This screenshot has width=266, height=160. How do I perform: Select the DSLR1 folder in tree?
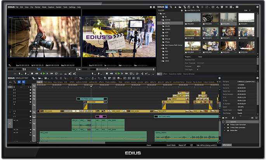(x=167, y=23)
